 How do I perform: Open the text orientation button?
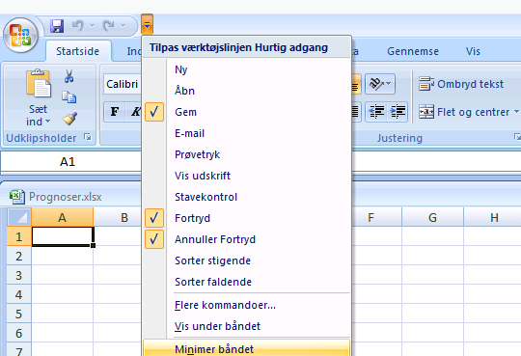pyautogui.click(x=380, y=84)
